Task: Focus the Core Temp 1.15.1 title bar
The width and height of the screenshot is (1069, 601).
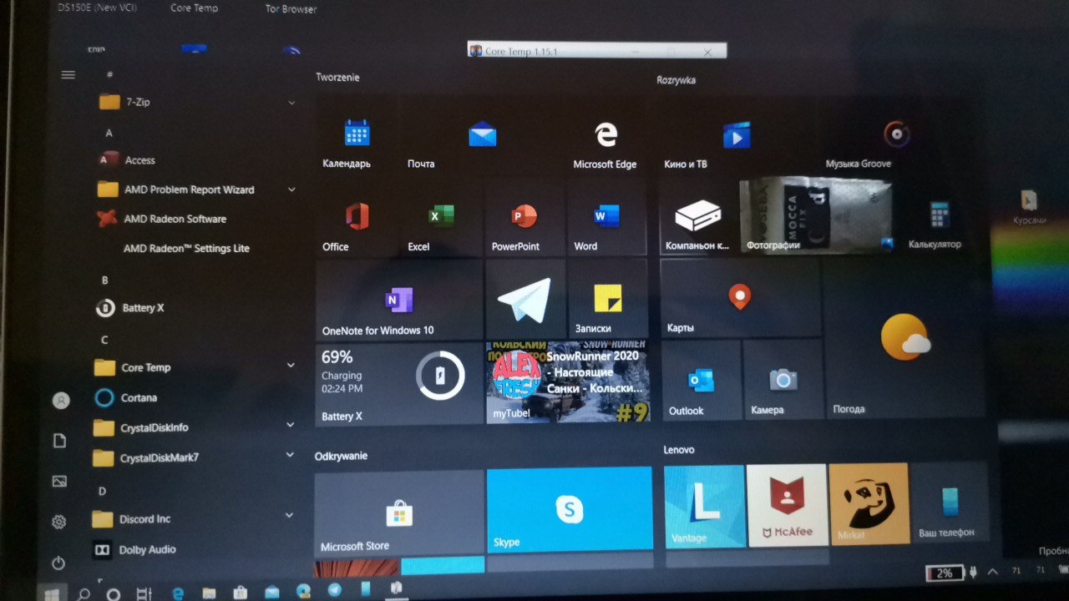Action: coord(597,51)
